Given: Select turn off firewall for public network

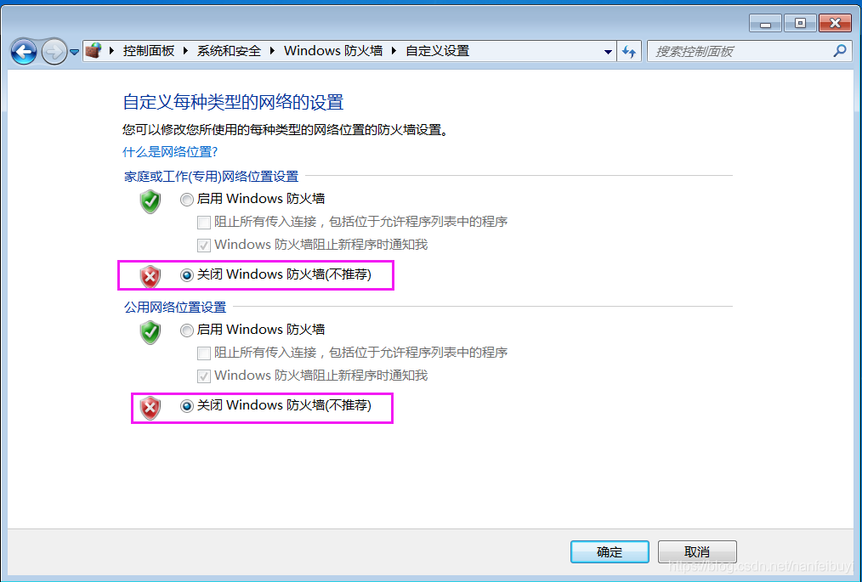Looking at the screenshot, I should pos(187,406).
